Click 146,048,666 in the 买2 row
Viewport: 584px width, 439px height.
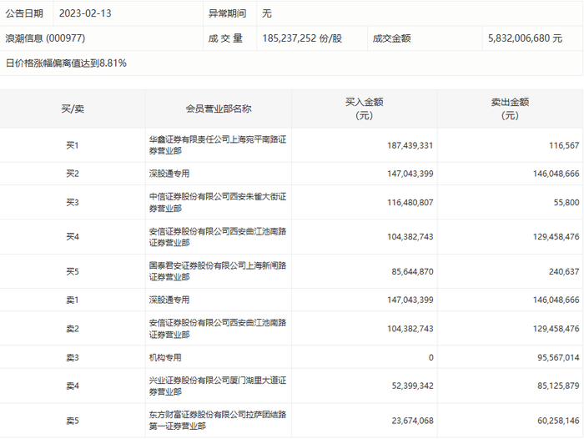(556, 174)
